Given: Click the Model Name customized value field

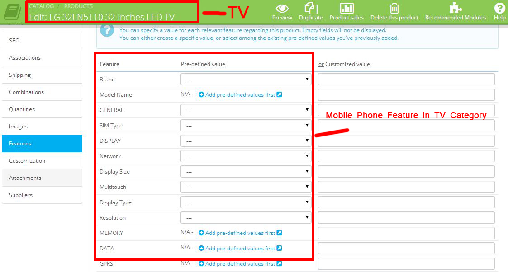Looking at the screenshot, I should coord(406,95).
